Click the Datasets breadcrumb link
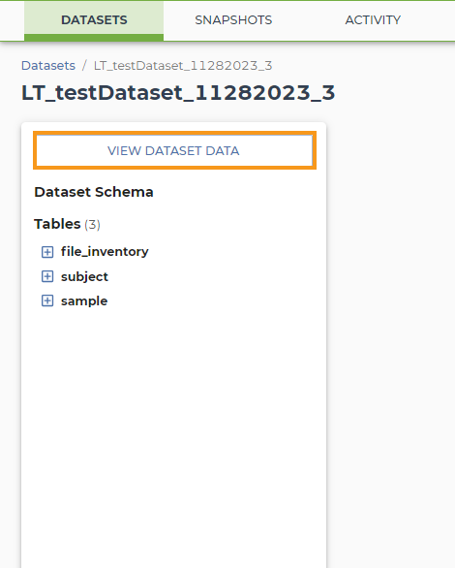 [48, 66]
